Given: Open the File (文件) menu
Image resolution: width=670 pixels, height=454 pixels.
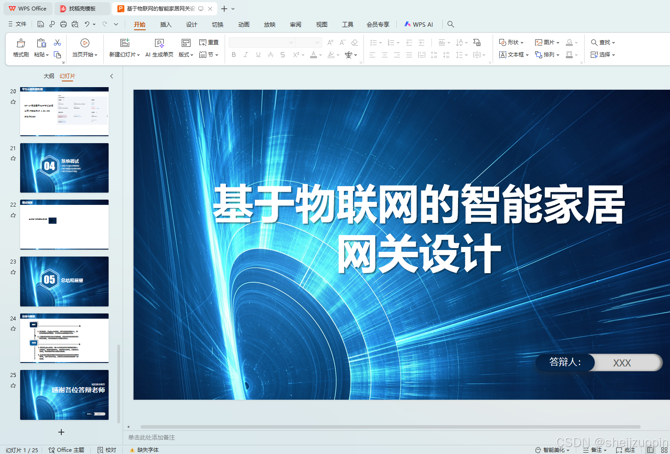Looking at the screenshot, I should [18, 24].
